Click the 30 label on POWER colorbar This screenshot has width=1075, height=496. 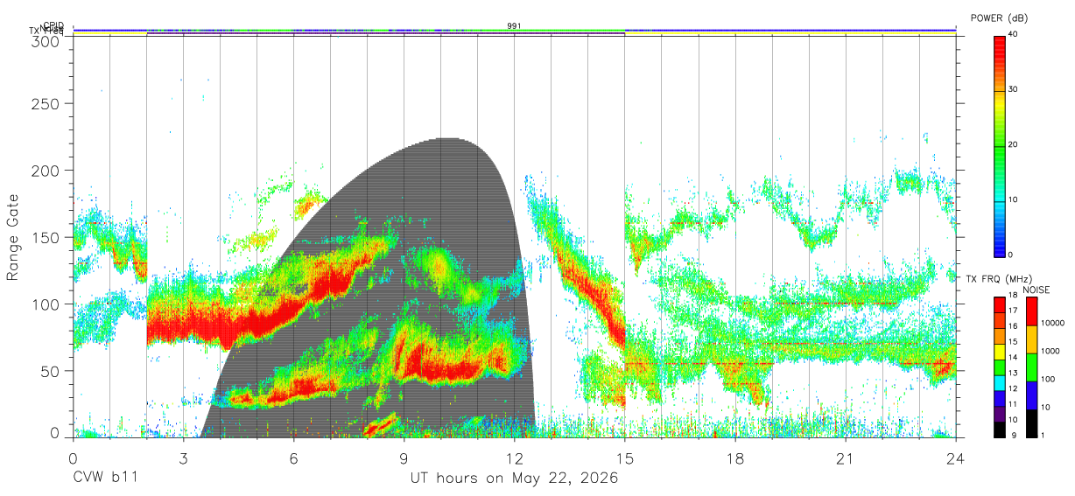click(1014, 89)
